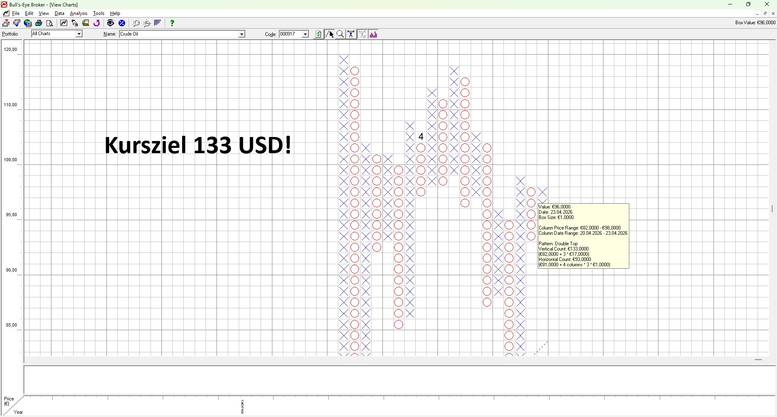Open the Data menu
The height and width of the screenshot is (417, 777).
coord(59,13)
